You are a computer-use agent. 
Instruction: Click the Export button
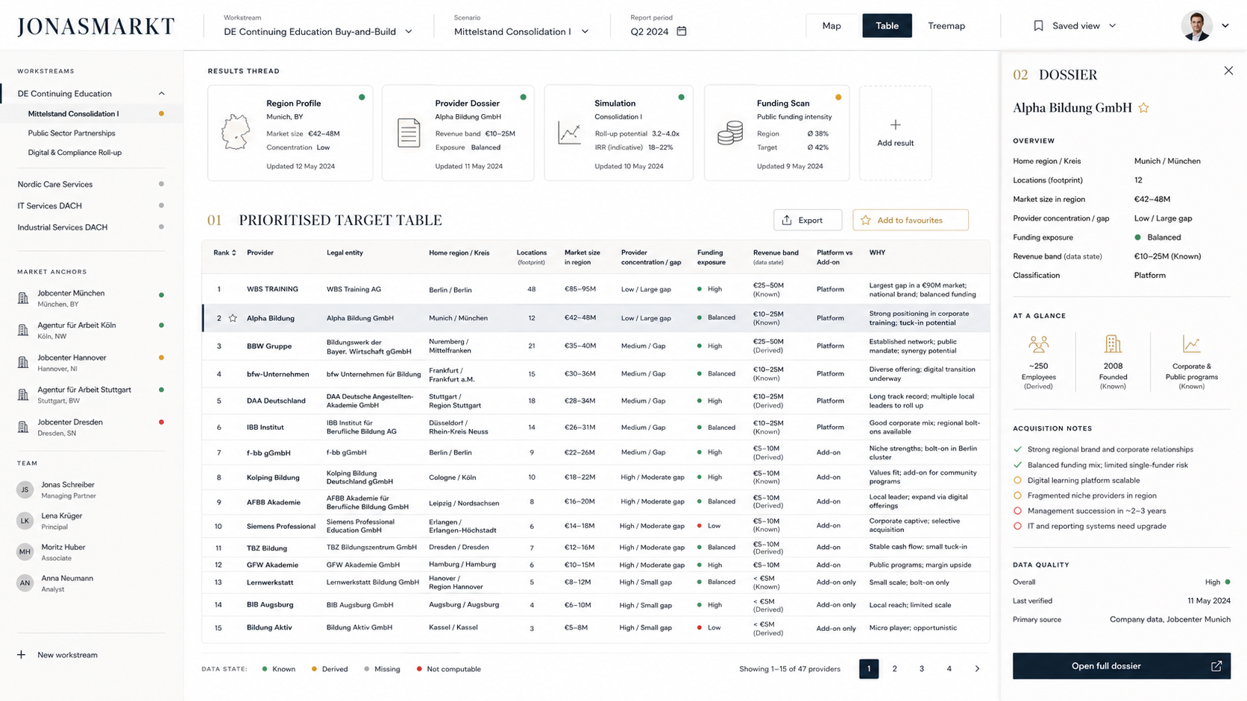pyautogui.click(x=808, y=220)
